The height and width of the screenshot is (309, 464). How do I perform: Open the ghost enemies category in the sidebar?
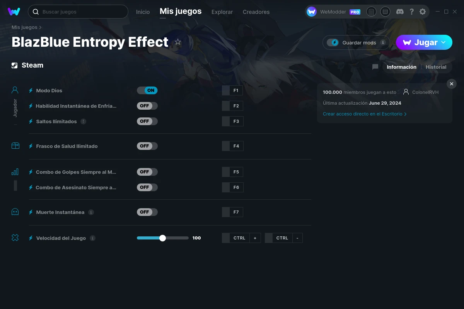15,212
